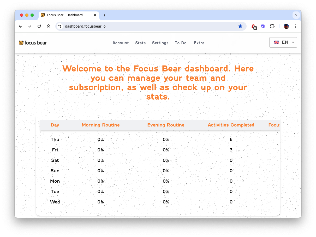Click the Thu row label
The width and height of the screenshot is (316, 237).
point(55,139)
